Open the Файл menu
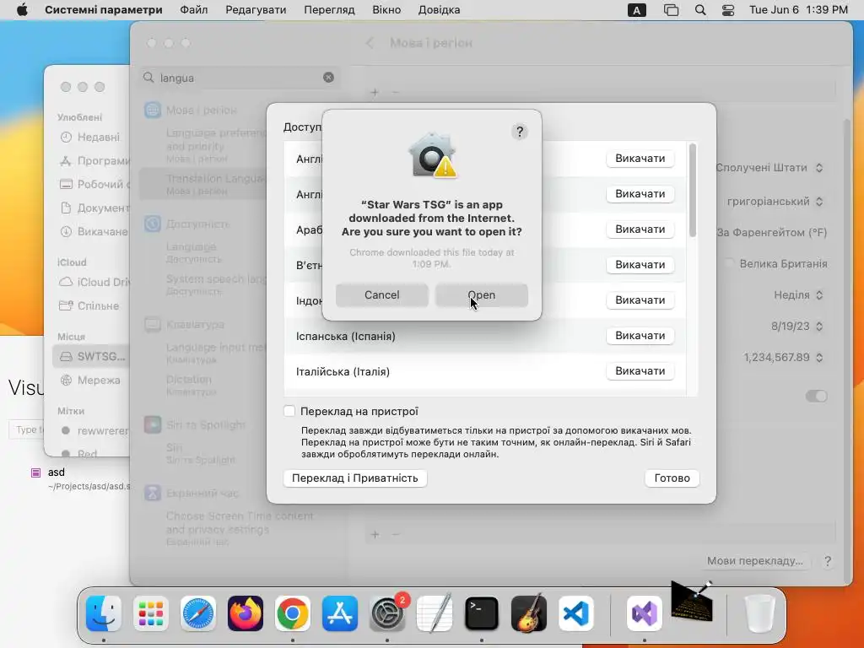 (x=194, y=10)
